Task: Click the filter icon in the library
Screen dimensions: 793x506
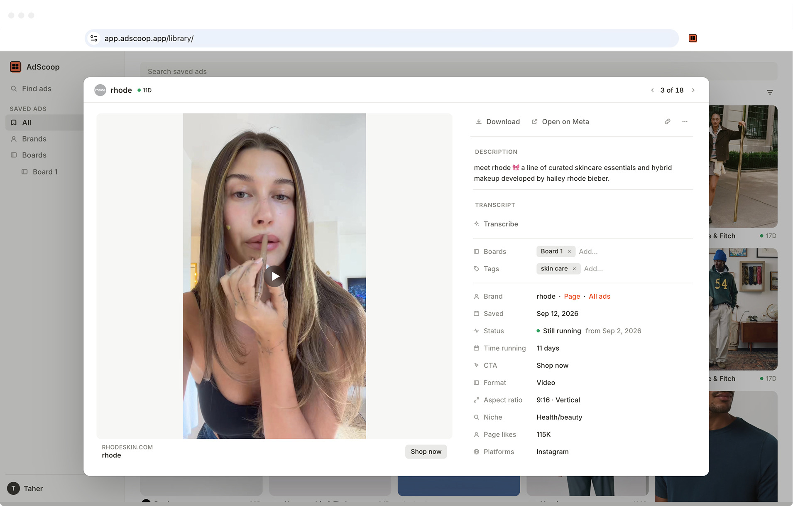Action: [x=770, y=92]
